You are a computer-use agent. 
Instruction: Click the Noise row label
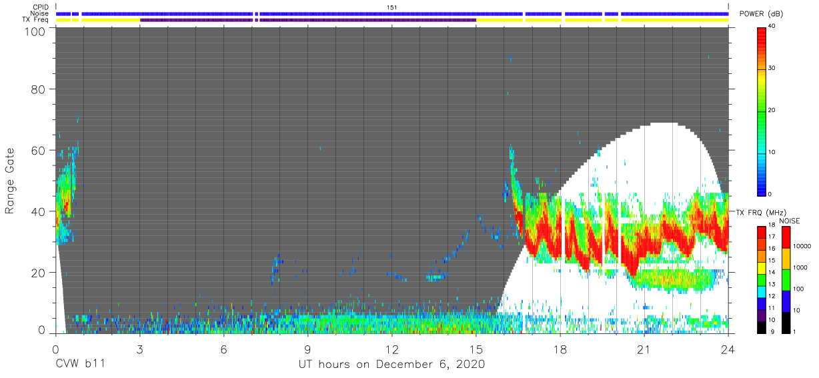click(x=40, y=13)
